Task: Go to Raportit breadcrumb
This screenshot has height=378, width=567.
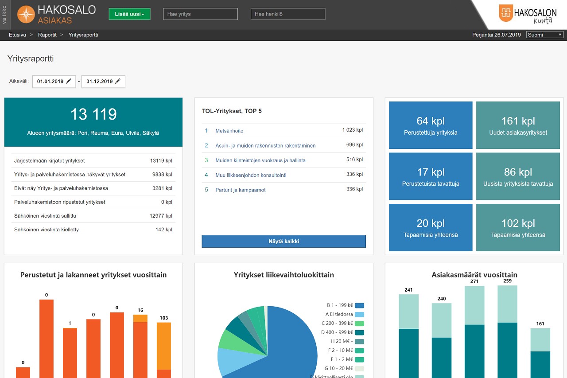Action: point(47,35)
